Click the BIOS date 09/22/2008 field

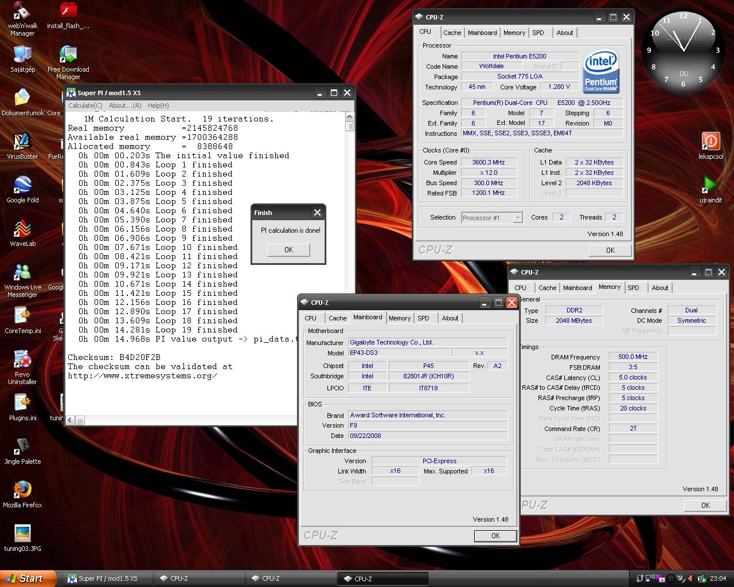coord(427,436)
